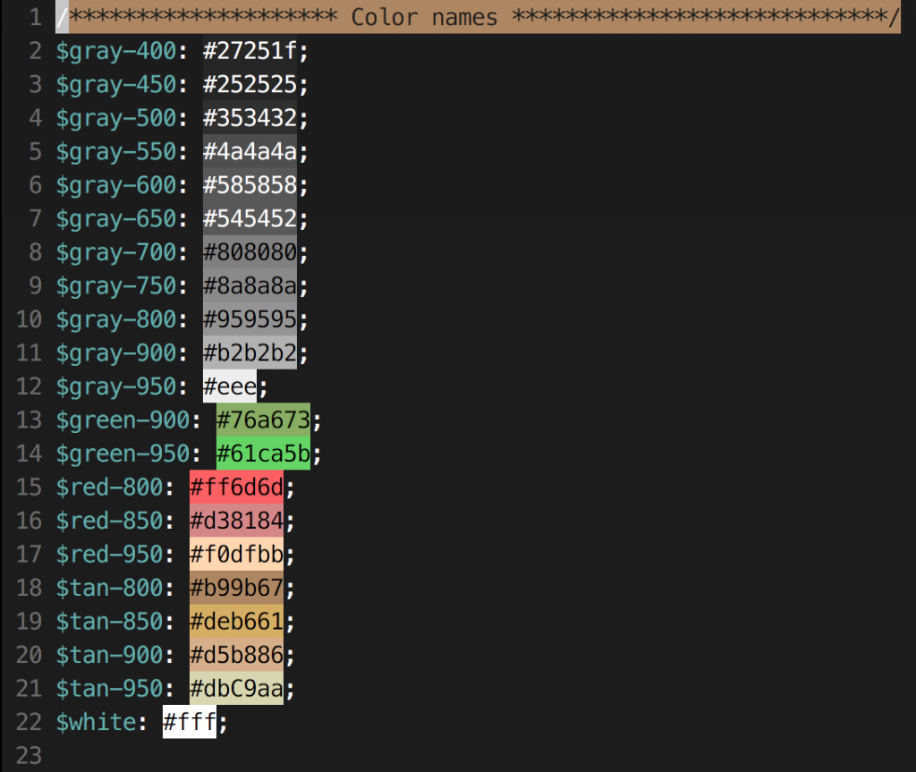Click the #76a673 green highlight on line 13
This screenshot has height=772, width=916.
click(x=262, y=420)
